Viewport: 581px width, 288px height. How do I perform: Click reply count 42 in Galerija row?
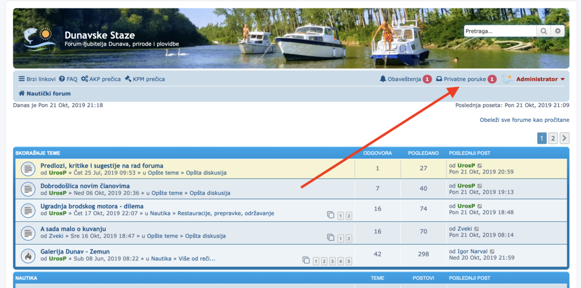coord(377,254)
